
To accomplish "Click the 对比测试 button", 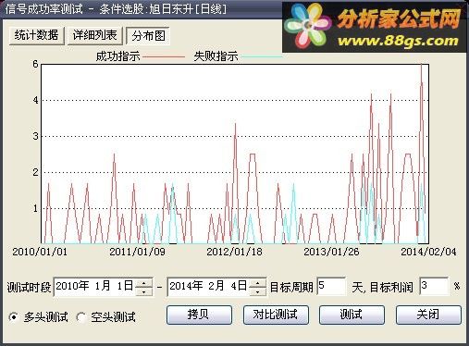I will coord(276,315).
